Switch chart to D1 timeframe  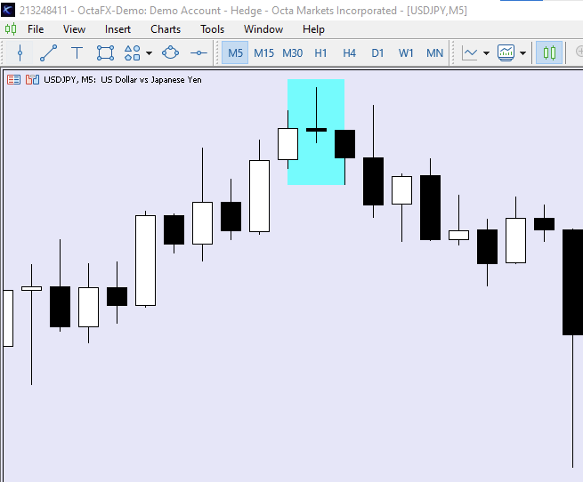tap(377, 53)
